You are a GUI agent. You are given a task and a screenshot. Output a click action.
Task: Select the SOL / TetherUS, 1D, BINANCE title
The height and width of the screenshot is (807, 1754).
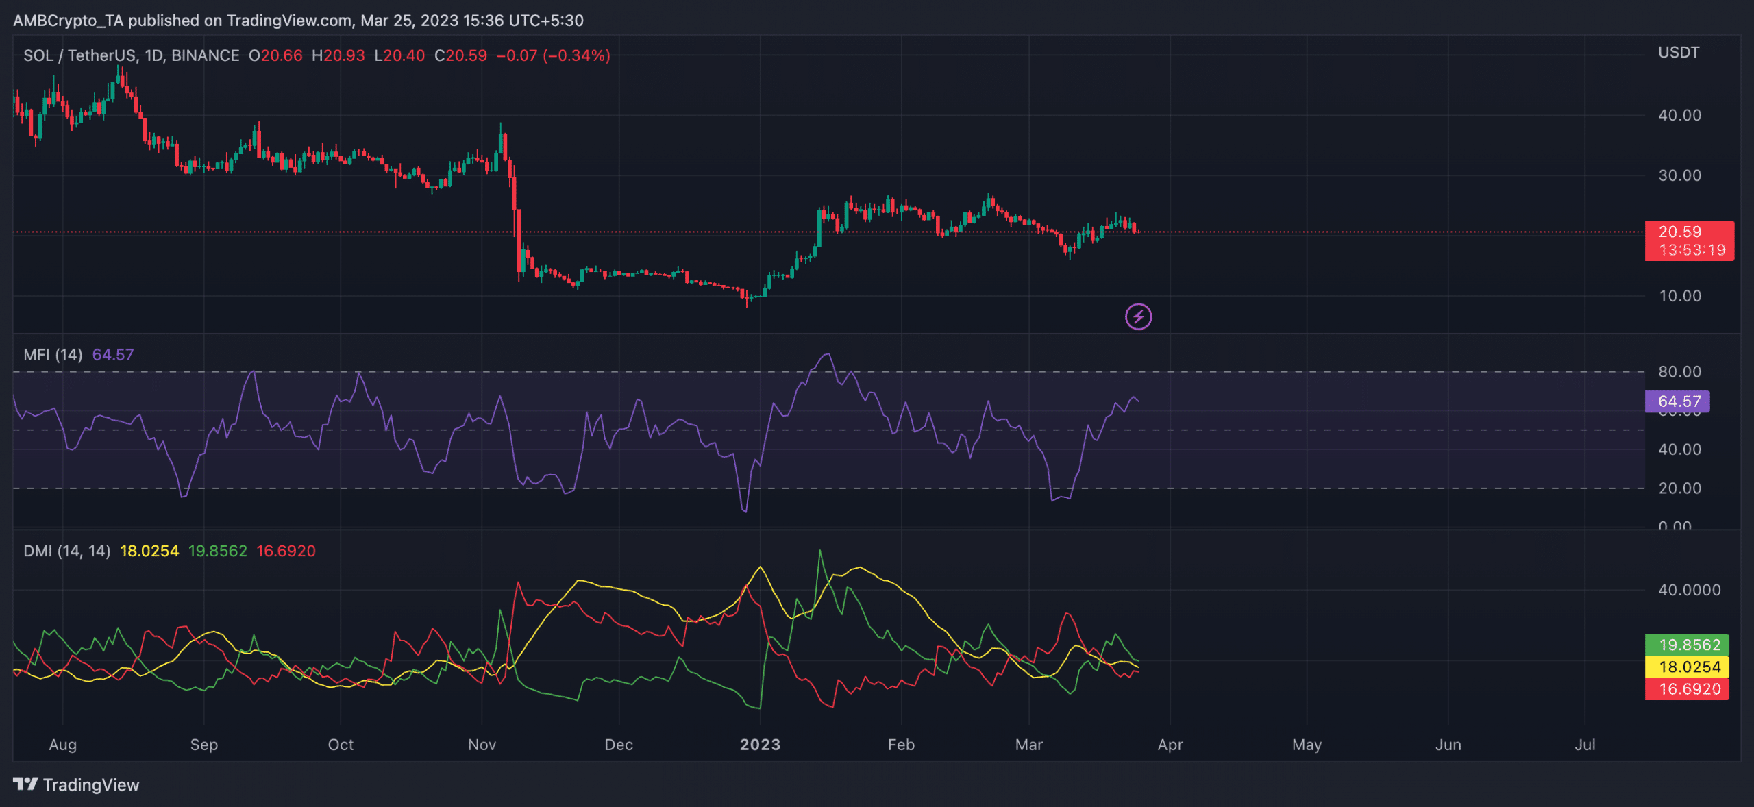132,55
